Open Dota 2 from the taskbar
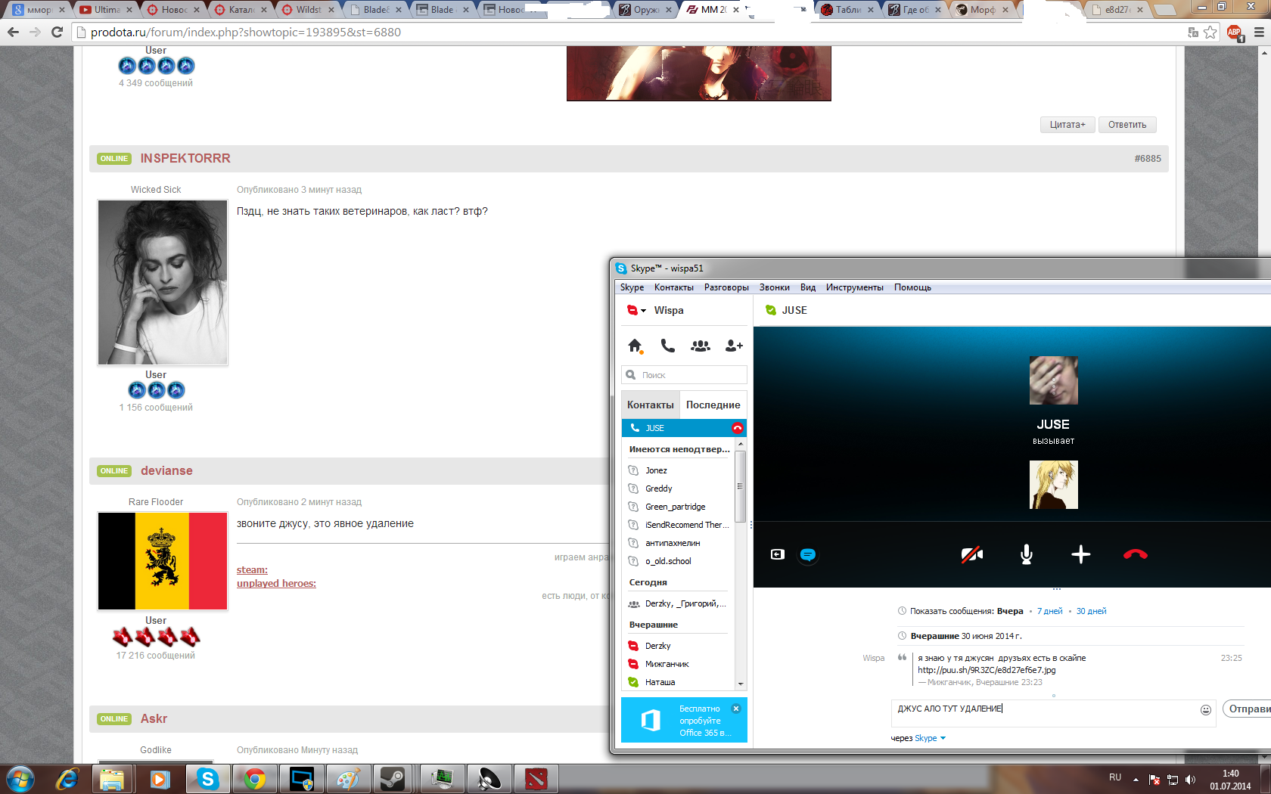The width and height of the screenshot is (1271, 794). click(536, 779)
